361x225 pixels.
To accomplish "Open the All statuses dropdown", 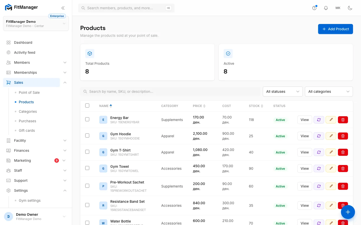I will click(x=283, y=91).
